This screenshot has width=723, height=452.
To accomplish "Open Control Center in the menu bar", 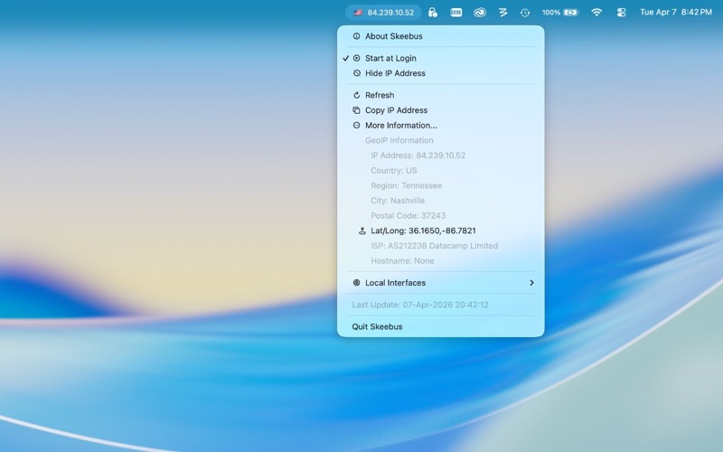I will 621,13.
